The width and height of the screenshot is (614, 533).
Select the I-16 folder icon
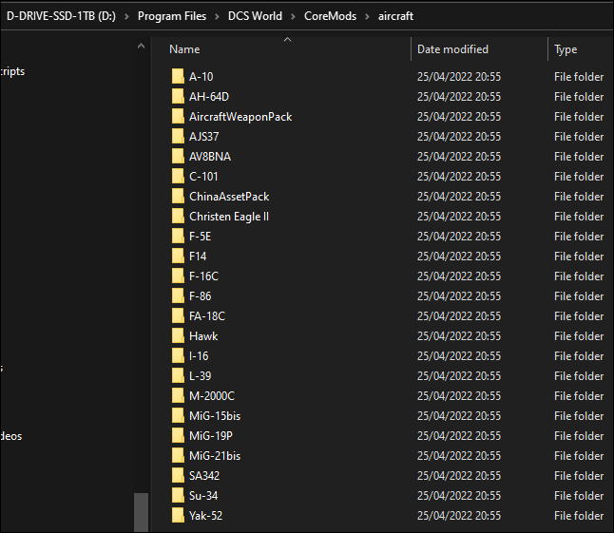[178, 355]
